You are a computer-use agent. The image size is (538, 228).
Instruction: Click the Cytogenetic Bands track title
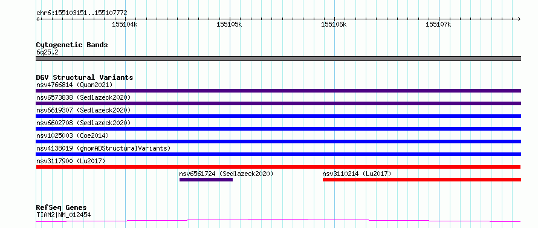click(72, 45)
